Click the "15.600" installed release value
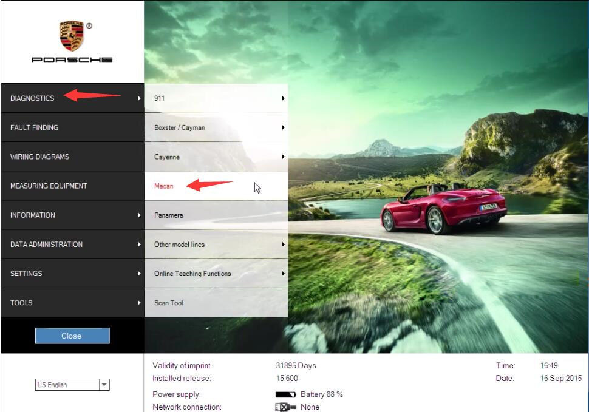Screen dimensions: 589x412 [287, 378]
